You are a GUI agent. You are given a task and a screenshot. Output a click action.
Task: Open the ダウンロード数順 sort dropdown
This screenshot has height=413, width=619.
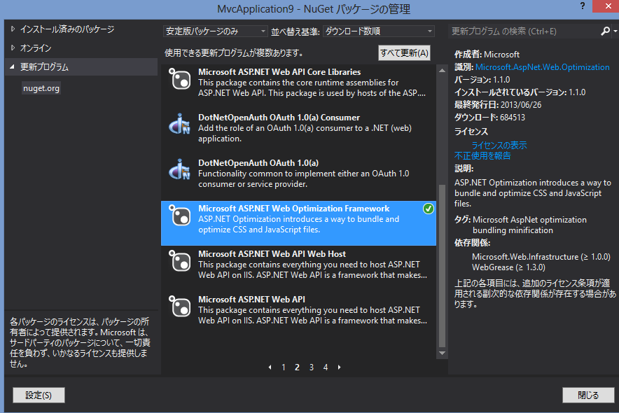379,31
